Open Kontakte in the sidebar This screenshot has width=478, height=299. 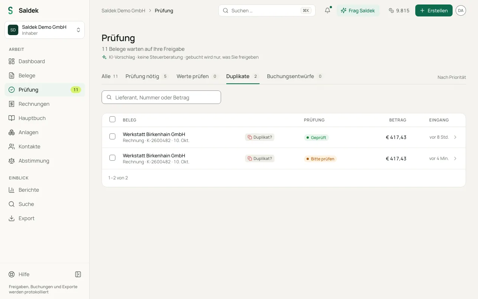pyautogui.click(x=45, y=147)
